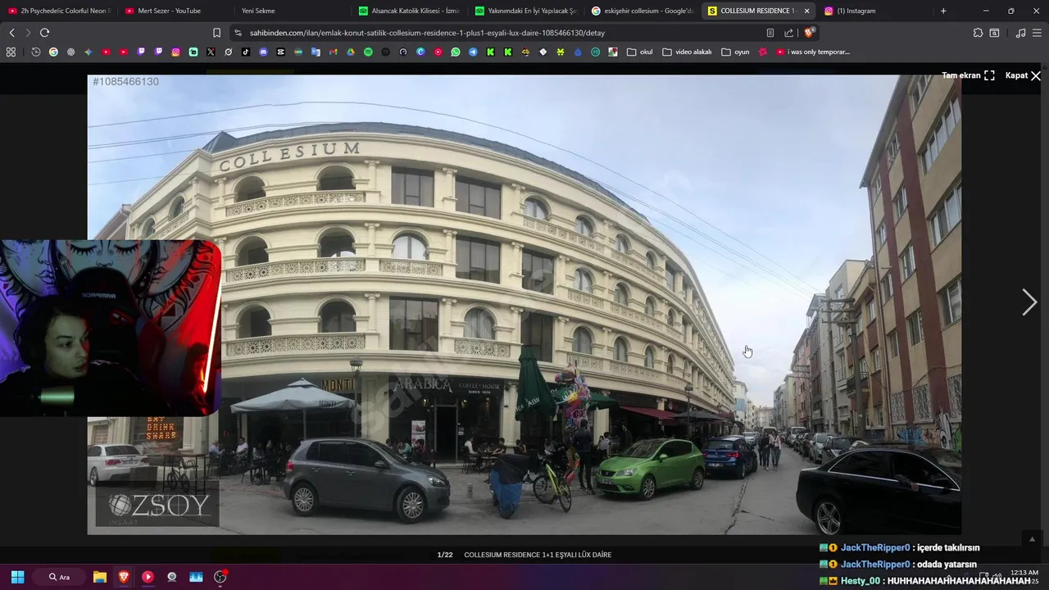The width and height of the screenshot is (1049, 590).
Task: Open 'i was only temporar...' YouTube bookmark
Action: pos(812,52)
